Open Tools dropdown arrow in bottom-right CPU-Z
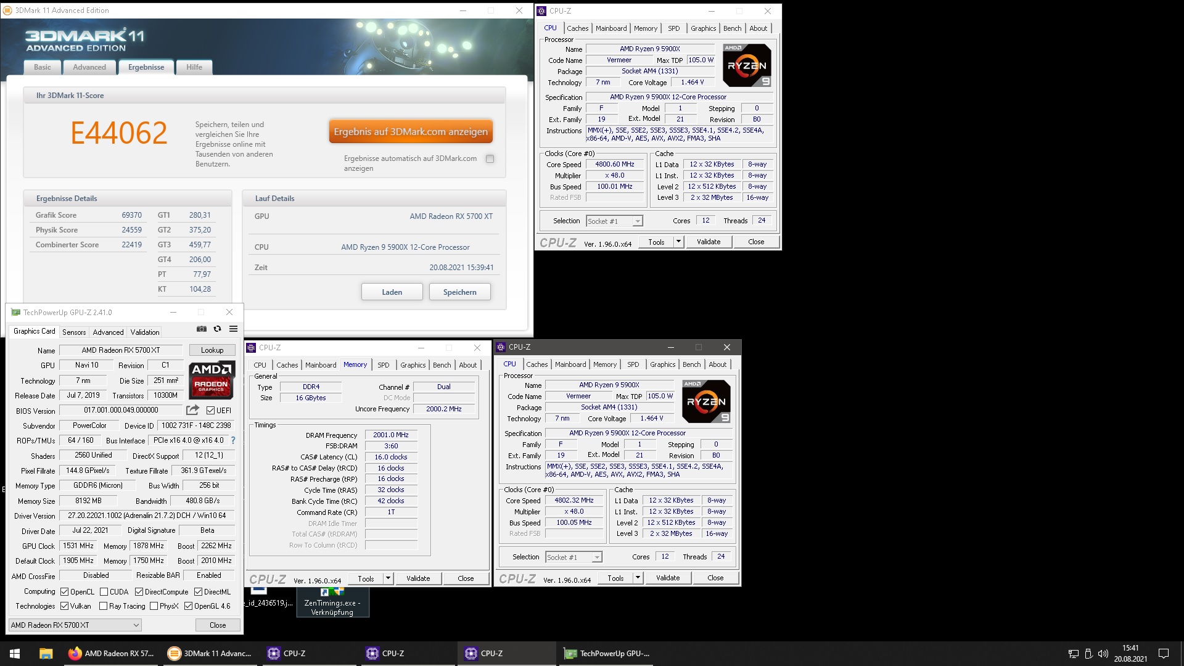Screen dimensions: 1184x666 point(638,578)
